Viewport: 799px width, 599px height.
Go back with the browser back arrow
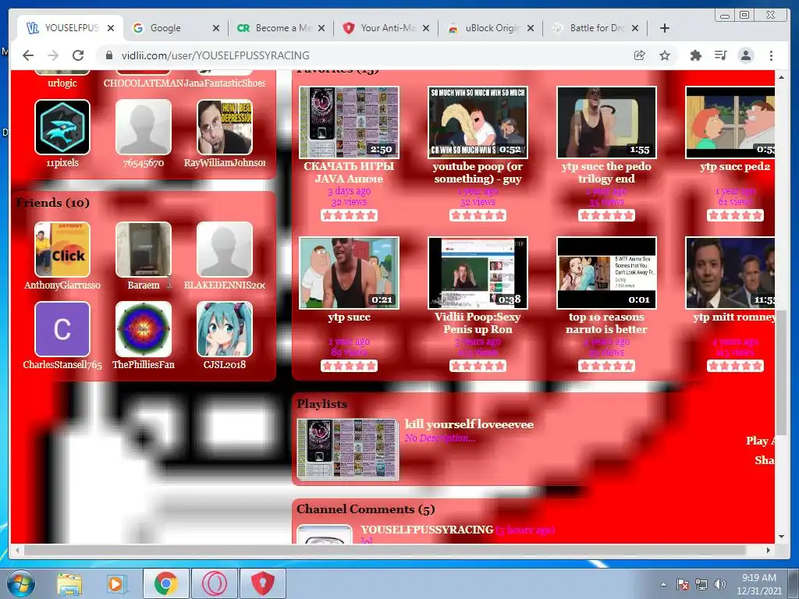point(28,55)
